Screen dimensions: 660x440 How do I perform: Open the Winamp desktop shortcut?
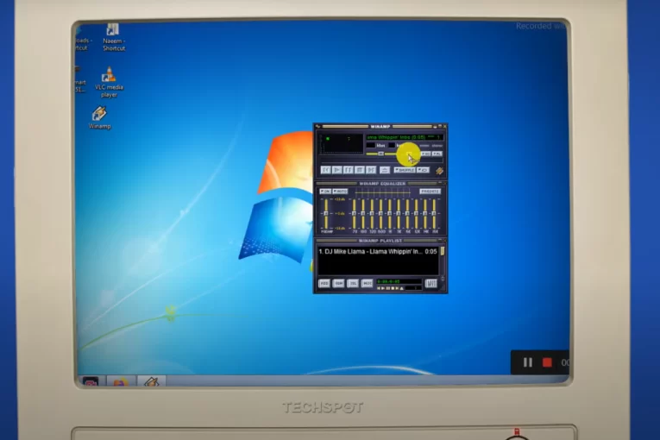click(100, 118)
